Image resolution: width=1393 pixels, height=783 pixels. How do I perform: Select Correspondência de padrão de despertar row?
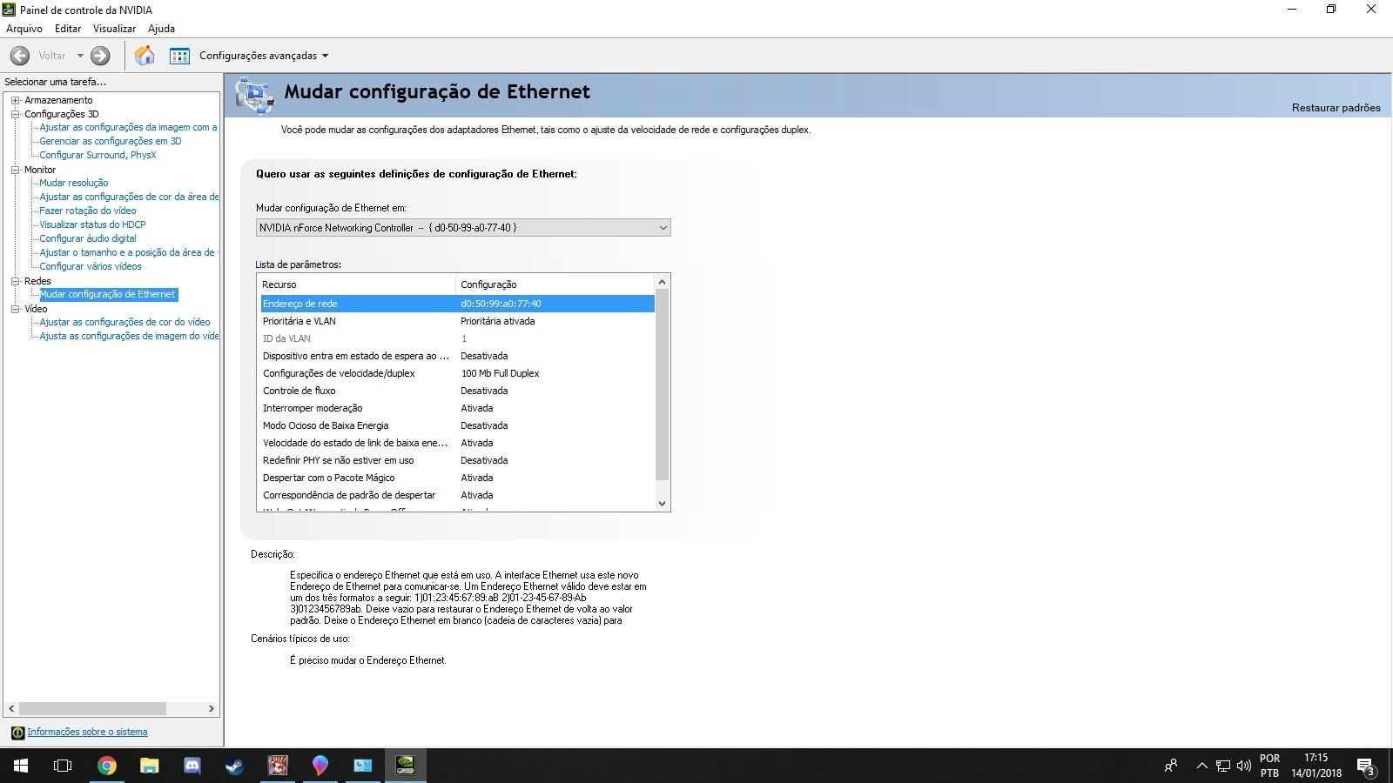coord(458,495)
